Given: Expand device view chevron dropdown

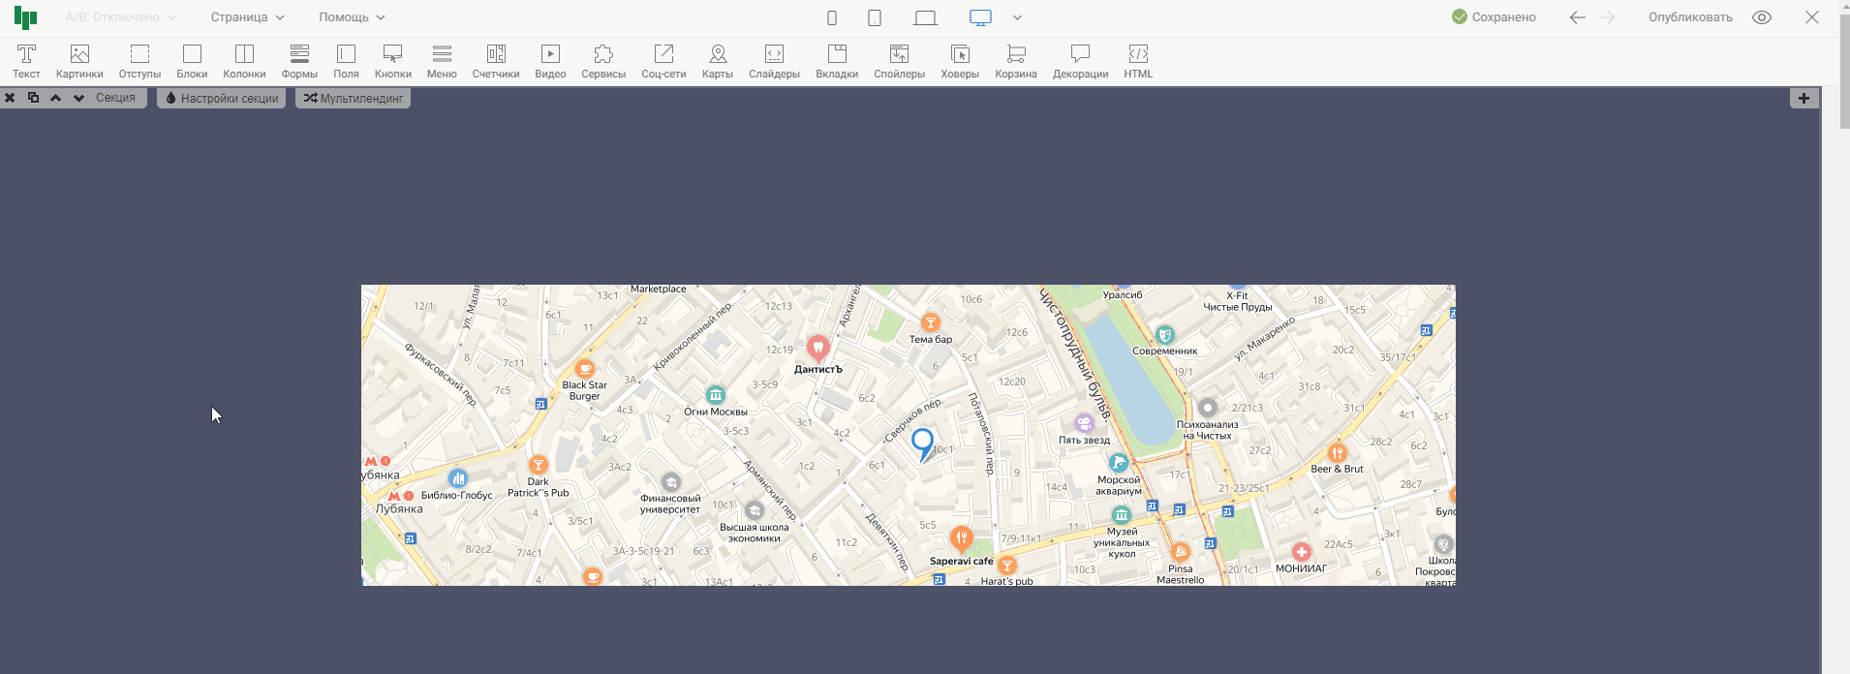Looking at the screenshot, I should tap(1017, 17).
